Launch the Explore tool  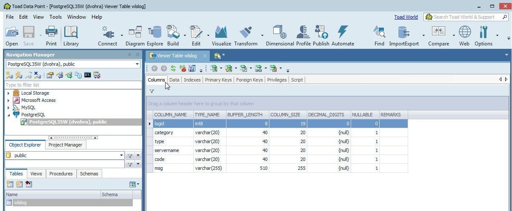click(x=155, y=36)
